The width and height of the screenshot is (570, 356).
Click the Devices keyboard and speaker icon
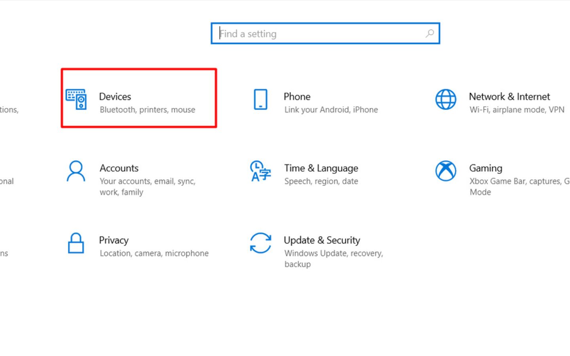tap(76, 99)
